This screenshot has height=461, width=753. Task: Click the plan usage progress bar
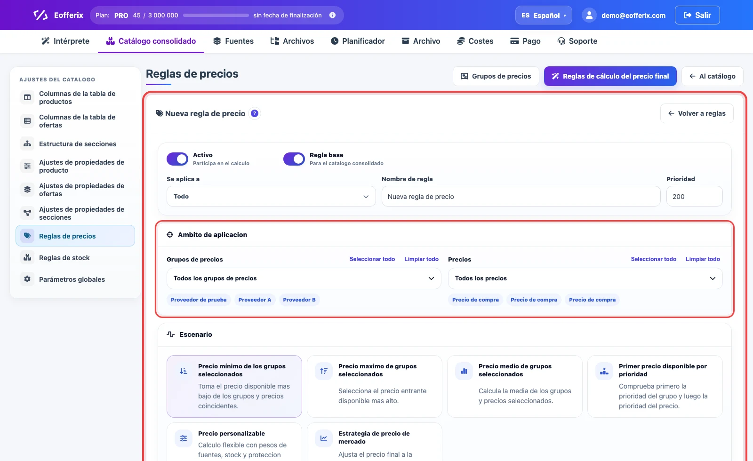(216, 15)
